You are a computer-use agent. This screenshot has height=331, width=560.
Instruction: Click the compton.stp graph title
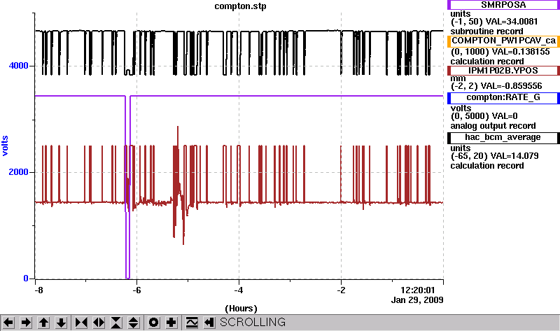point(240,6)
